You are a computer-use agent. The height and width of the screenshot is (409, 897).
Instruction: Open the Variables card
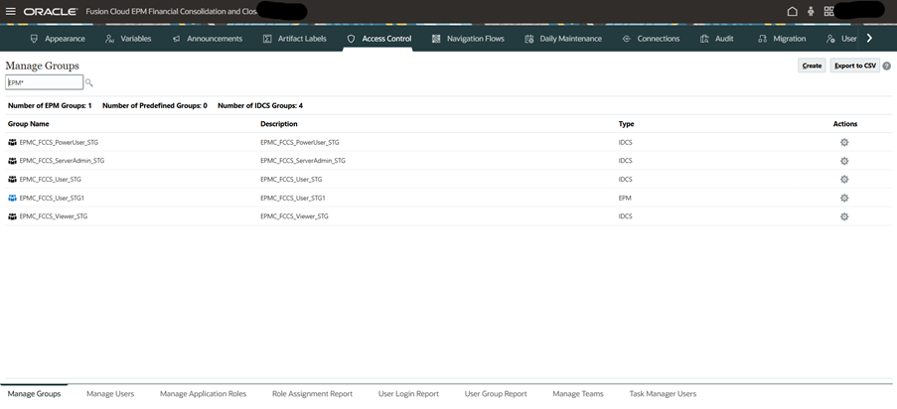pyautogui.click(x=129, y=39)
